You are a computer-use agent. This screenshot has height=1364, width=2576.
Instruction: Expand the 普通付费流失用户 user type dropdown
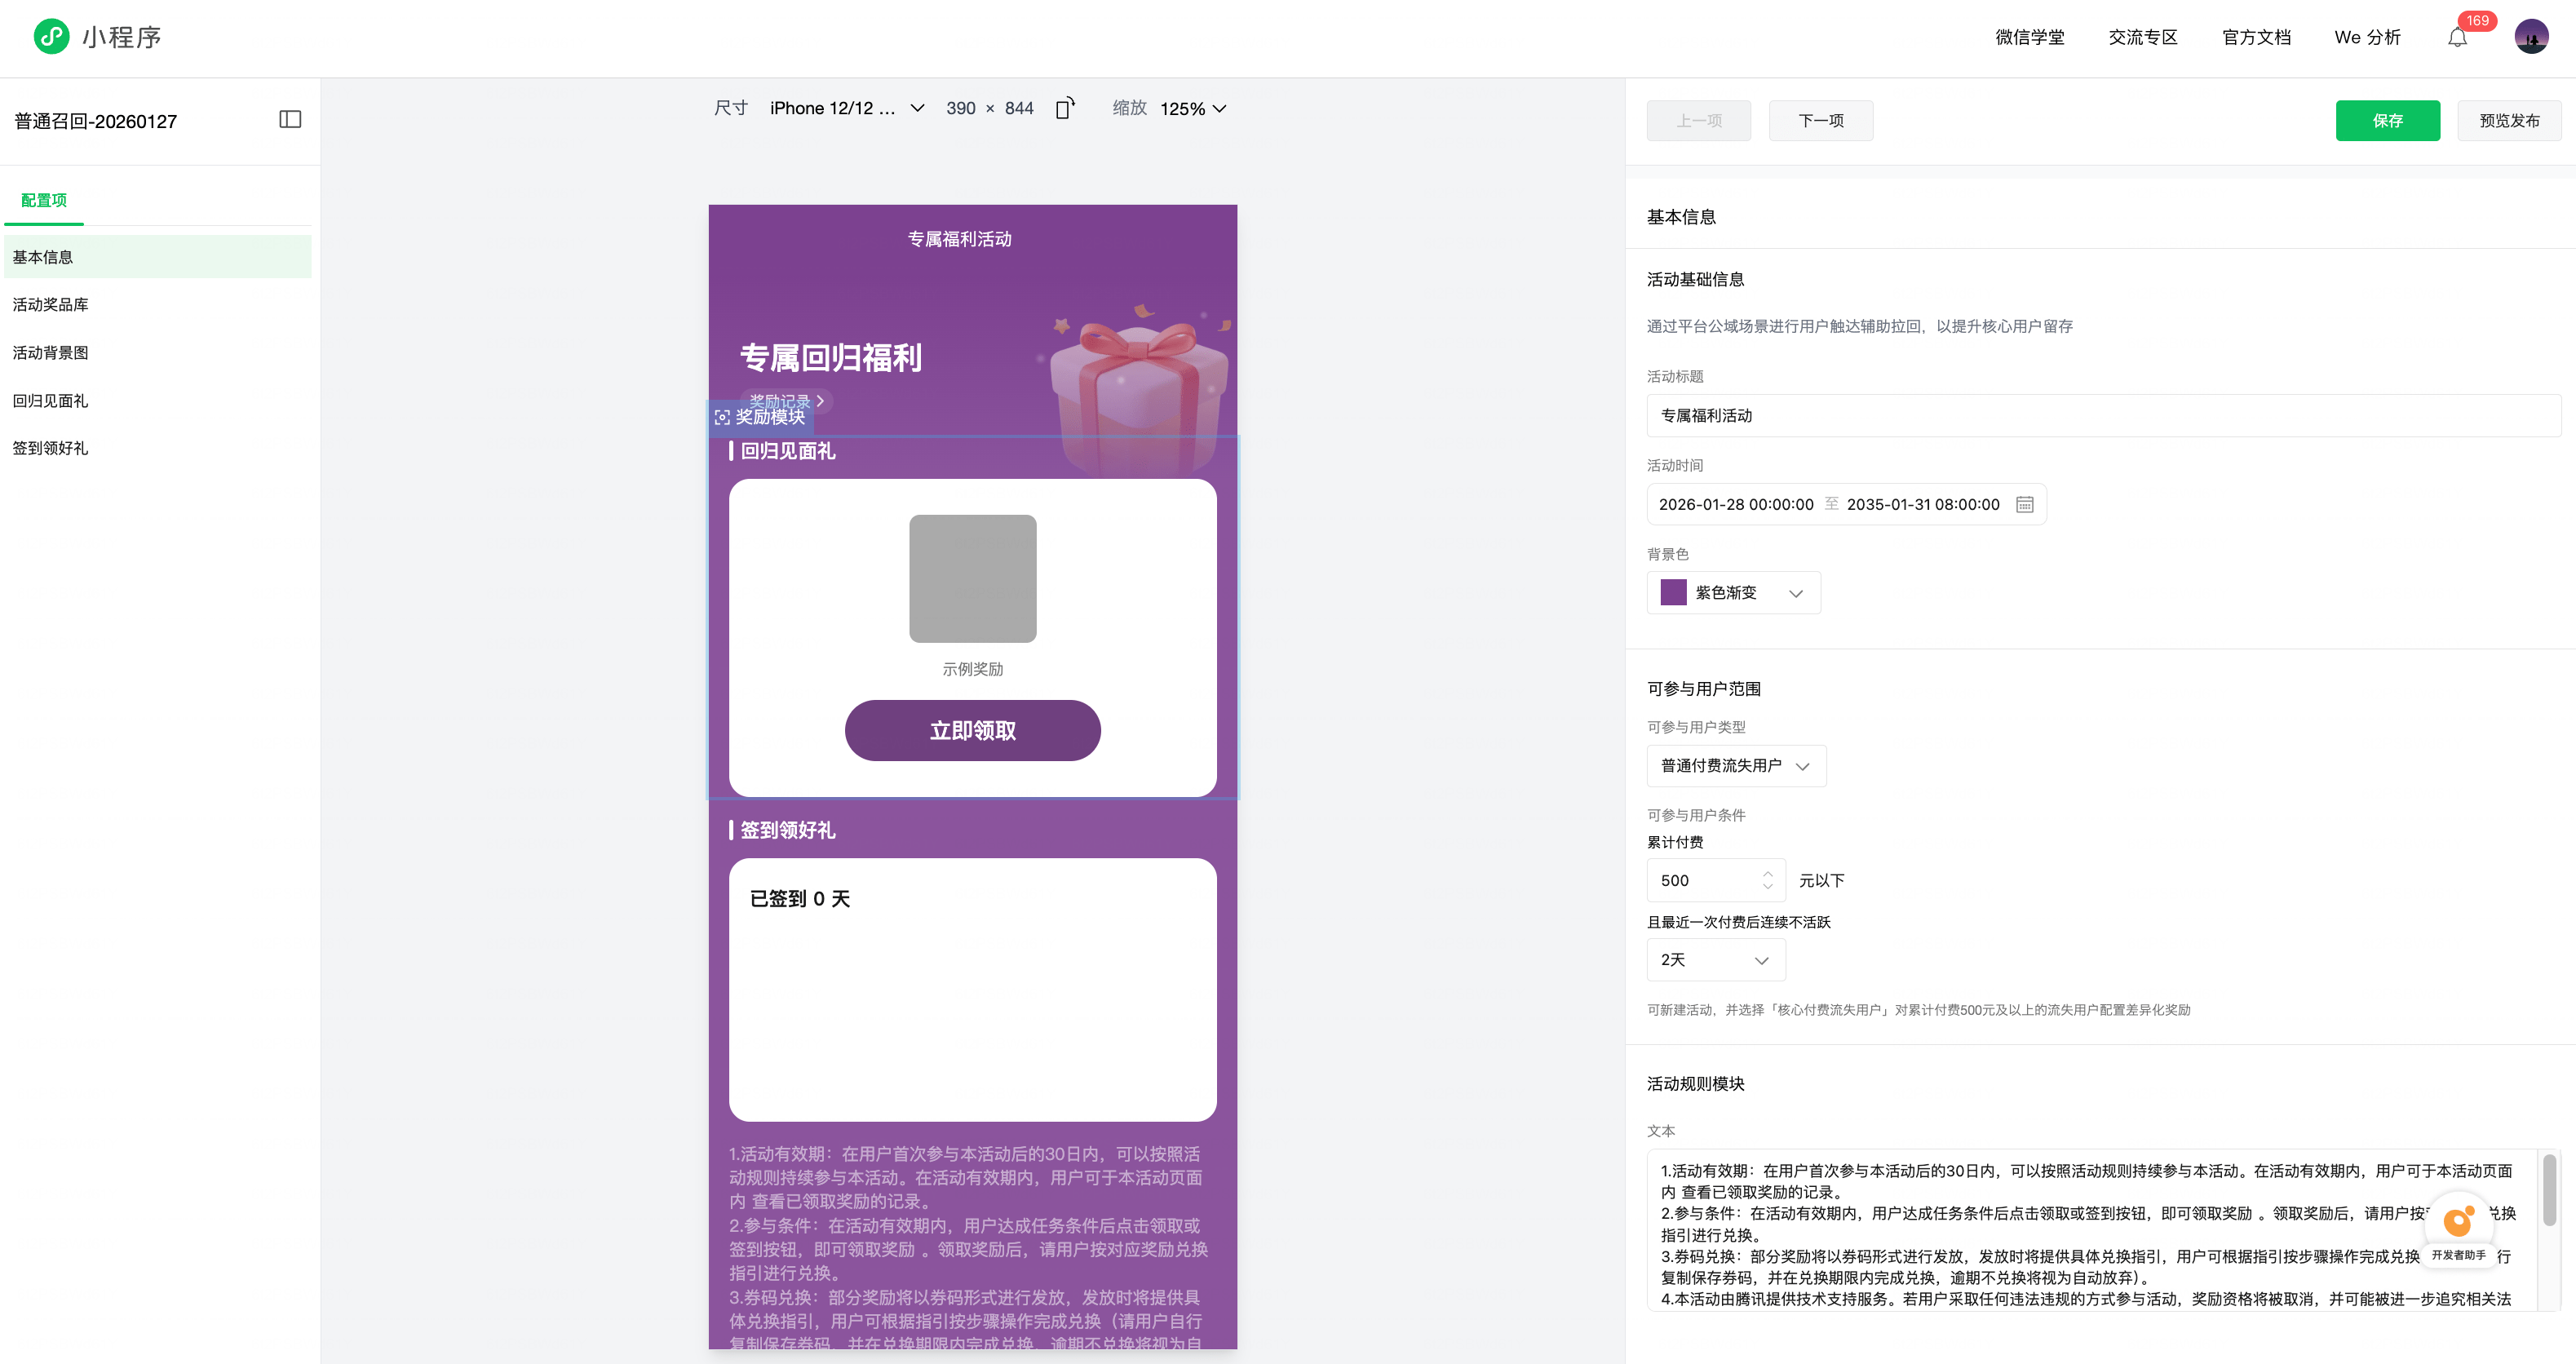pyautogui.click(x=1736, y=766)
